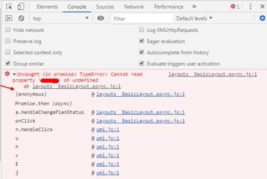267x179 pixels.
Task: Focus the Filter input field
Action: 142,19
